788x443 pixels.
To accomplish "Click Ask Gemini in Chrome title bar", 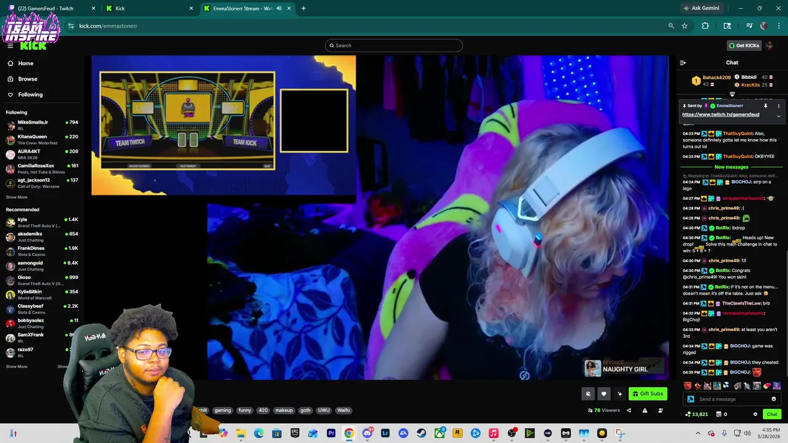I will coord(701,9).
